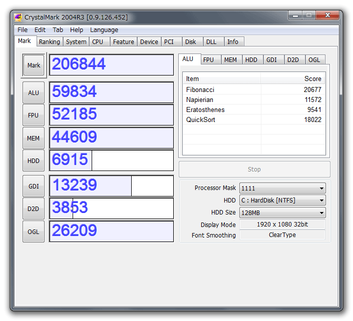Switch to the Device tab
The height and width of the screenshot is (321, 353).
pos(149,42)
